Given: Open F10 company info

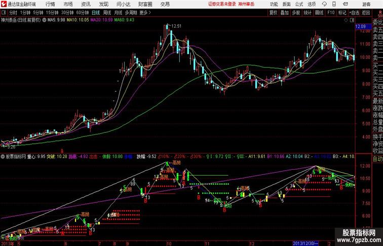Looking at the screenshot, I should point(331,13).
